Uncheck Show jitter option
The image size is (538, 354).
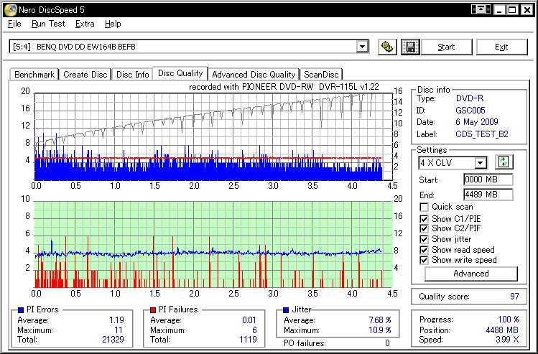425,239
